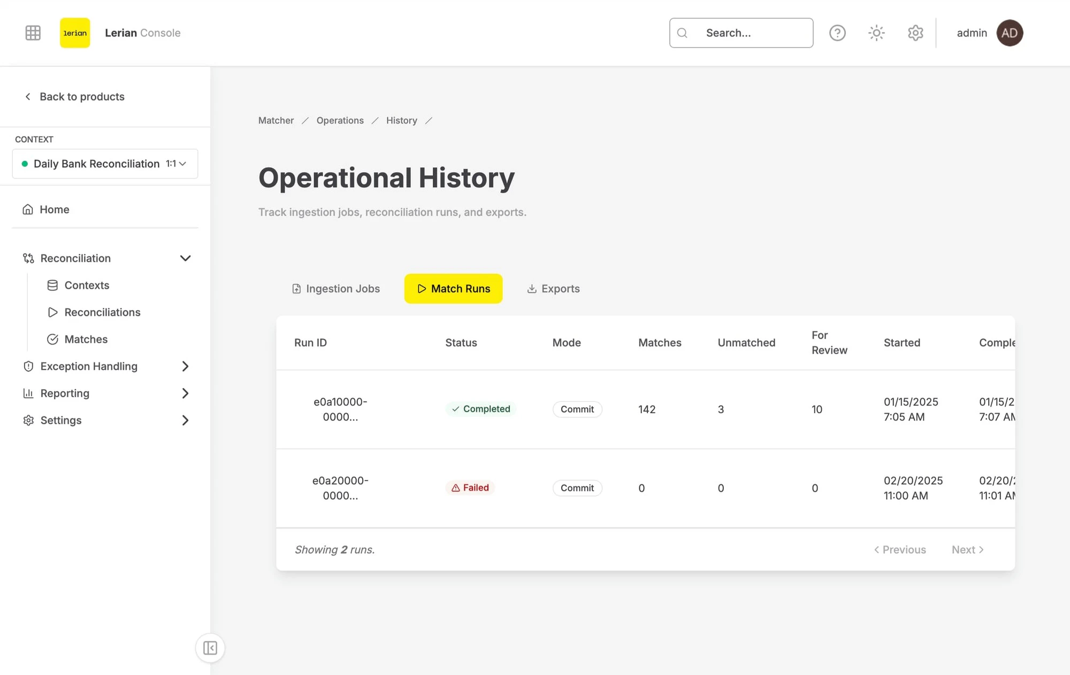The height and width of the screenshot is (675, 1070).
Task: Switch to Ingestion Jobs tab
Action: point(336,289)
